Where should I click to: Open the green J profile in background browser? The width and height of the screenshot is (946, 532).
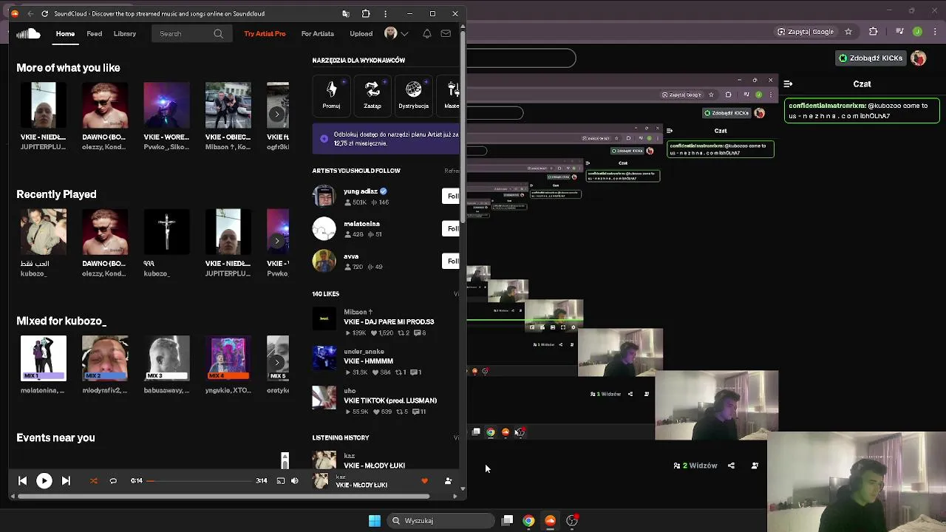[917, 32]
